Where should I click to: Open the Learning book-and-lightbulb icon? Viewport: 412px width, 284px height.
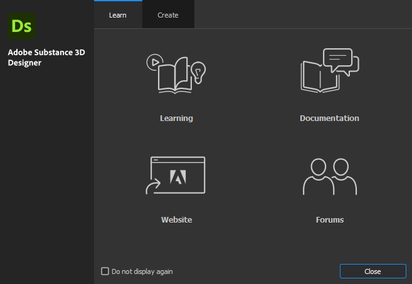176,73
